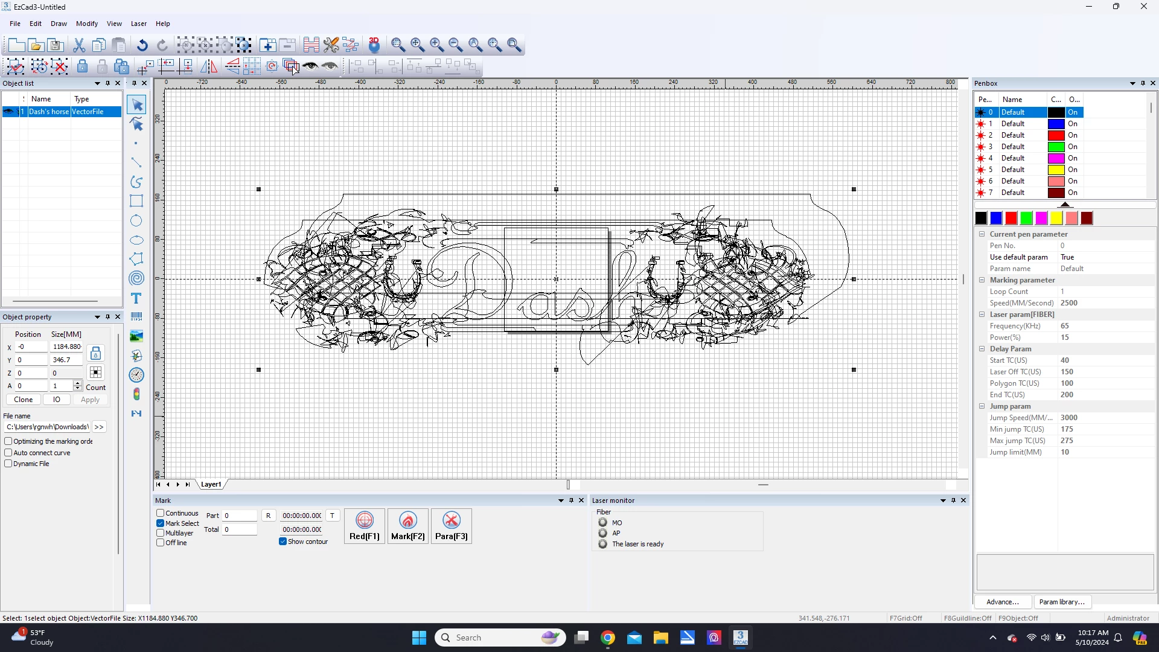Select the Spiral drawing tool
The width and height of the screenshot is (1159, 652).
[x=136, y=278]
